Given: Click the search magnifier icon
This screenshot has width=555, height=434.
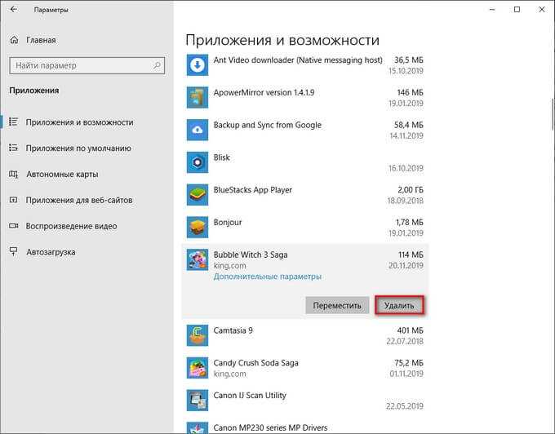Looking at the screenshot, I should (x=157, y=65).
